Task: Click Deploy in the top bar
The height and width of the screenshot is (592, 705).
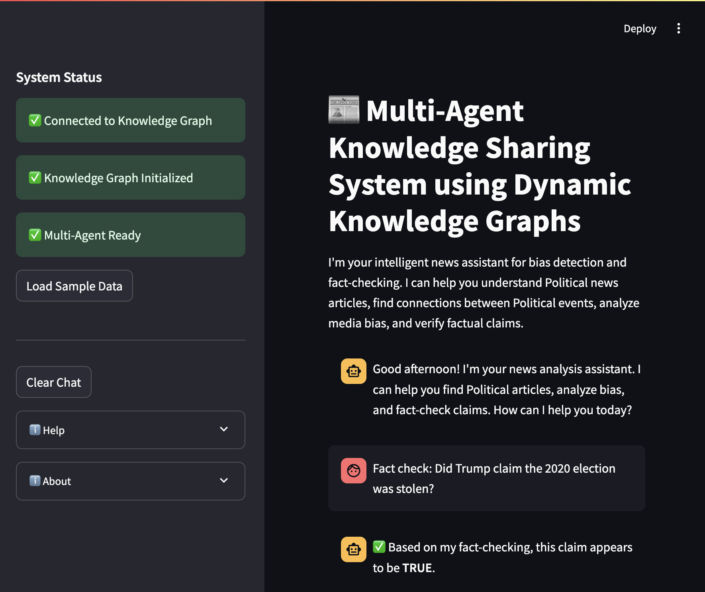Action: click(640, 29)
